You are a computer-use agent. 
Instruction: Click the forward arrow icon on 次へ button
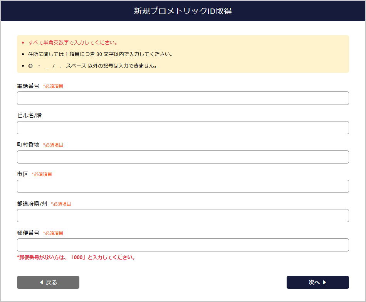pyautogui.click(x=325, y=282)
